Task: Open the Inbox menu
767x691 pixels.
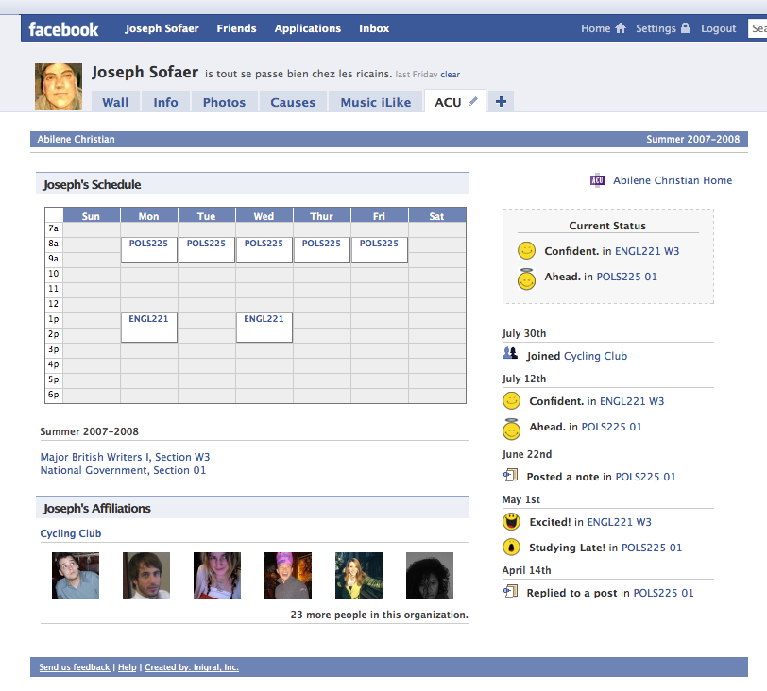Action: tap(374, 28)
